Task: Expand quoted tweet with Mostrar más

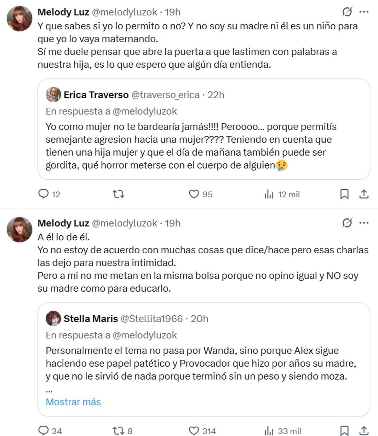Action: 73,402
